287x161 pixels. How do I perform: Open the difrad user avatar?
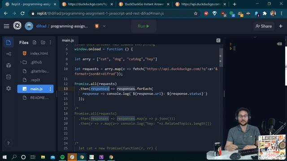tap(29, 26)
